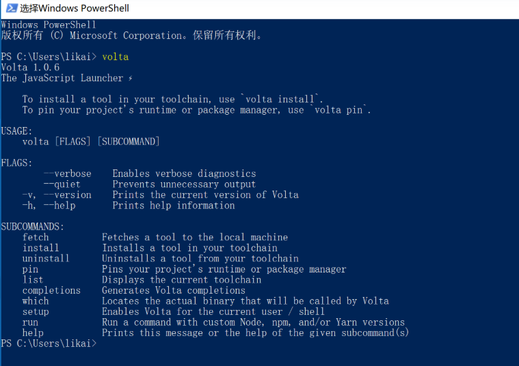
Task: Click the 'list' subcommand name
Action: pos(33,279)
